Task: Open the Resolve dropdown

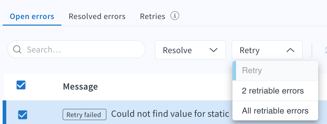Action: [190, 50]
